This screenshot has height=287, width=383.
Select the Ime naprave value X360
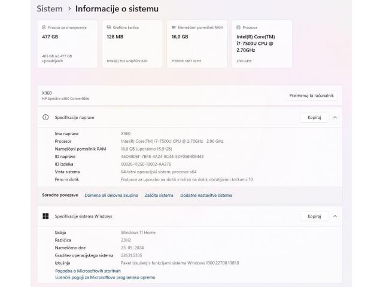(x=126, y=134)
